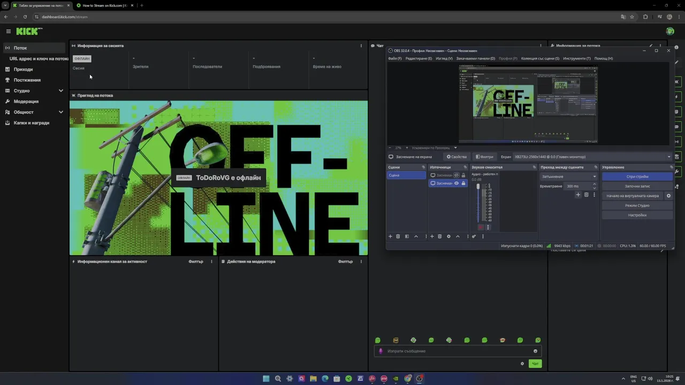Open advanced audio properties icon

point(474,236)
